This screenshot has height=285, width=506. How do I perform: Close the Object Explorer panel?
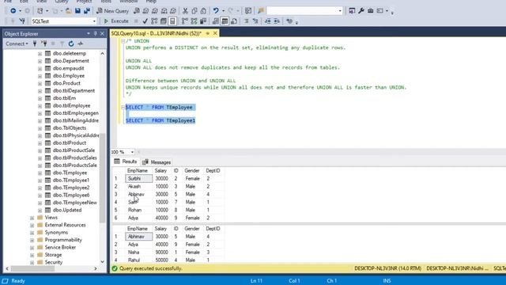tap(102, 33)
